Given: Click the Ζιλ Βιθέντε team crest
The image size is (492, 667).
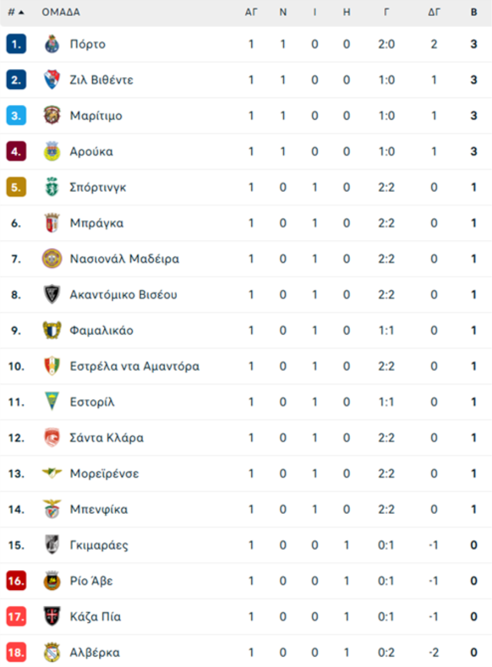Looking at the screenshot, I should [x=52, y=80].
